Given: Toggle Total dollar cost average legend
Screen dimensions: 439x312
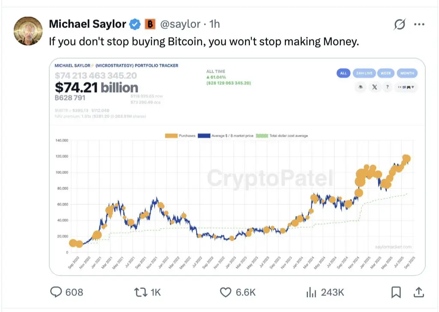Looking at the screenshot, I should pyautogui.click(x=282, y=136).
